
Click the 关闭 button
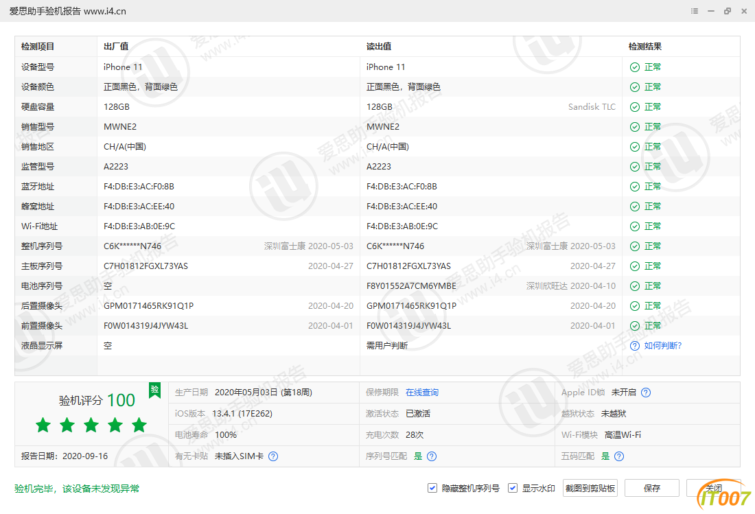click(714, 488)
